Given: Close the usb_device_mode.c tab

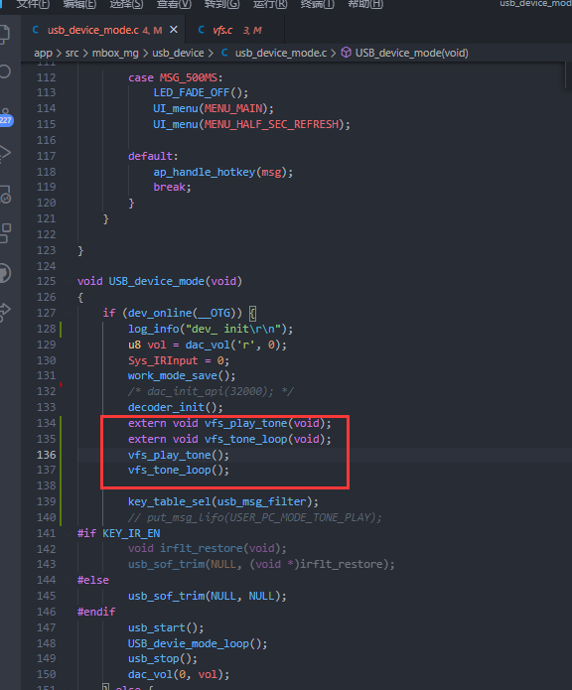Looking at the screenshot, I should pos(174,30).
